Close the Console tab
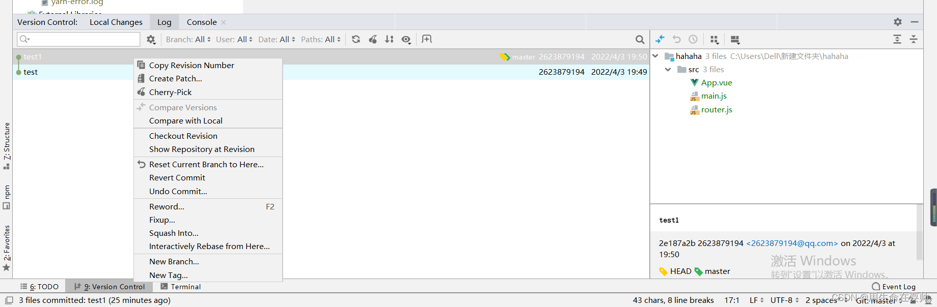 (x=224, y=22)
